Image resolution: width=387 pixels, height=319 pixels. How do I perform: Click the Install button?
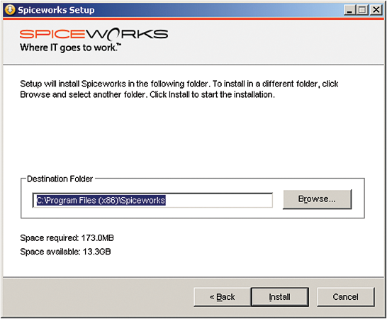click(x=280, y=297)
